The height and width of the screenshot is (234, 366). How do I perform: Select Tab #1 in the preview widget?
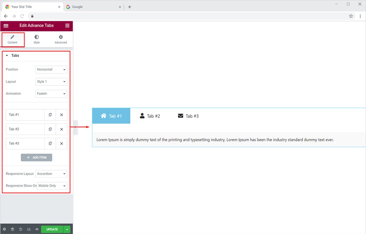(x=111, y=116)
